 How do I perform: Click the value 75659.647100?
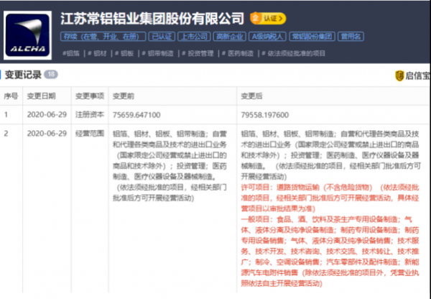(x=136, y=115)
